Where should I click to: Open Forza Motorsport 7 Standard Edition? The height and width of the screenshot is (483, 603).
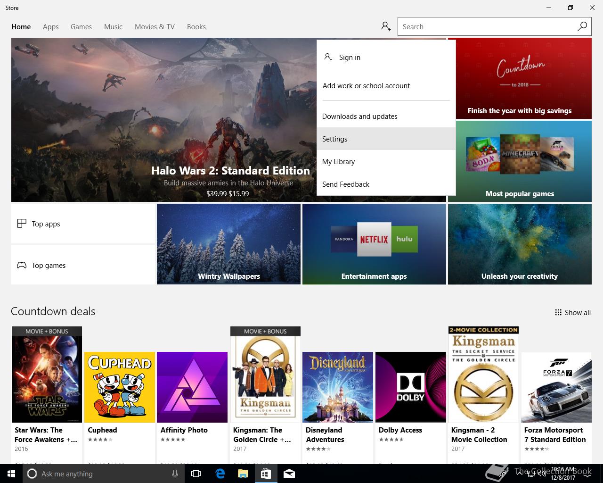pos(556,407)
